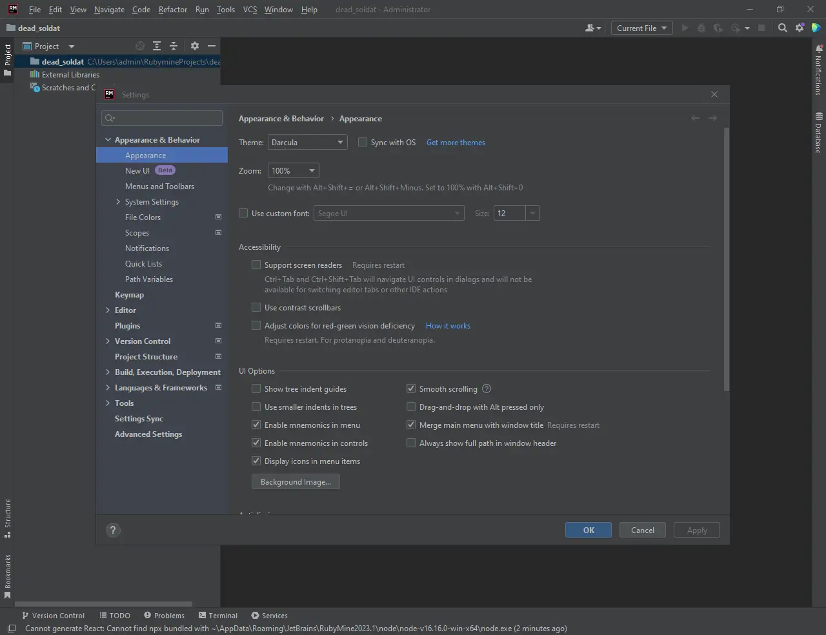The image size is (826, 635).
Task: Enable Use contrast scrollbars option
Action: point(256,308)
